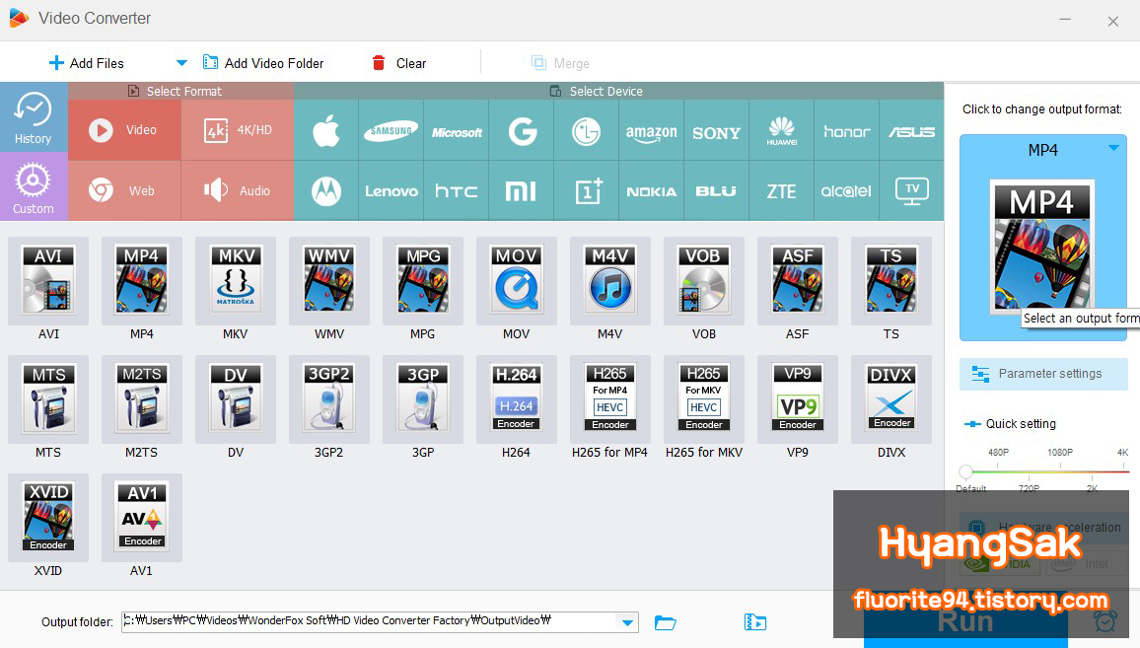Switch to 4K/HD format category
Screen dimensions: 1140x648
click(x=238, y=130)
